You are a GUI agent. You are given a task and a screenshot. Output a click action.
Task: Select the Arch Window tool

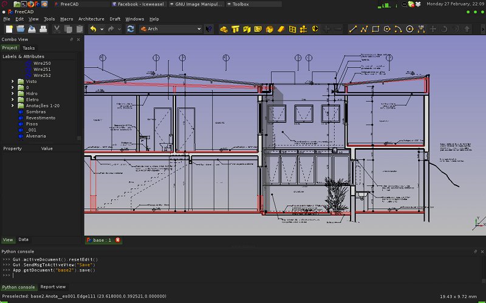pos(292,29)
